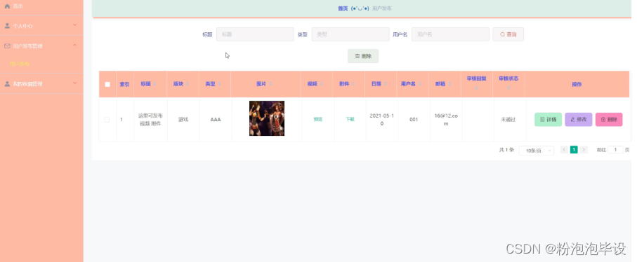
Task: Go to 首页 in the breadcrumb
Action: (343, 8)
